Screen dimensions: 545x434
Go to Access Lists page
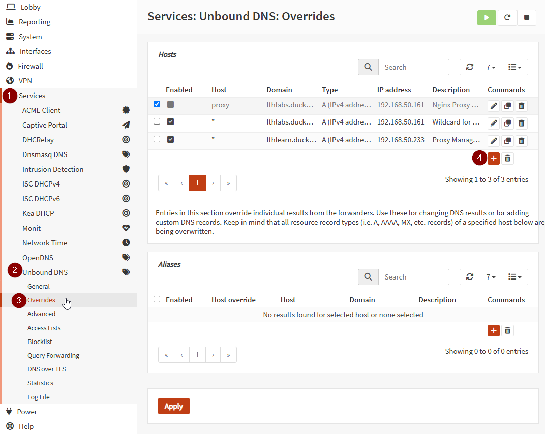point(44,328)
